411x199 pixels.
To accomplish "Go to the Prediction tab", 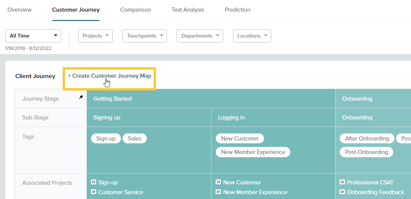I will click(237, 10).
